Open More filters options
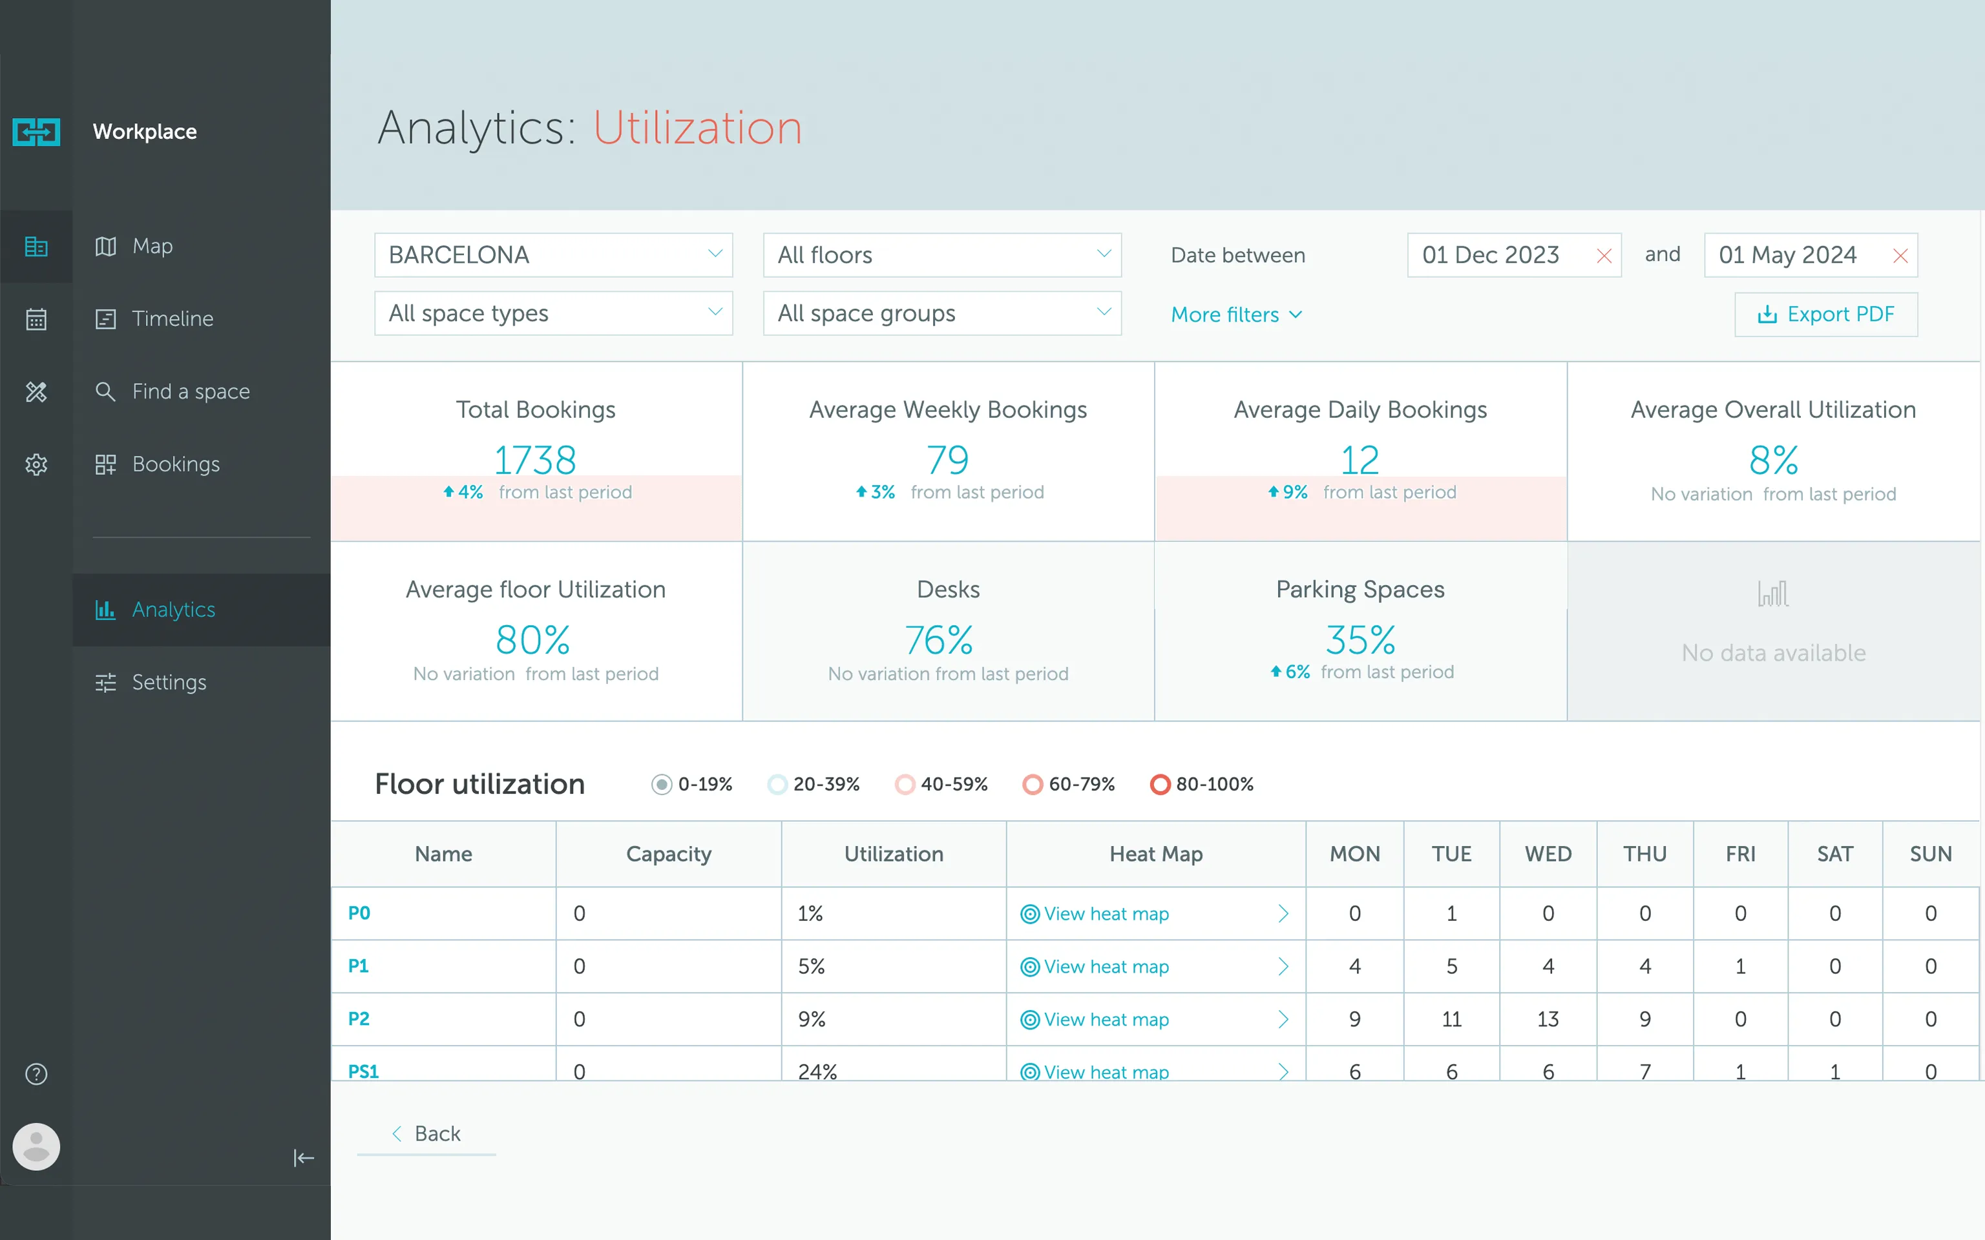Viewport: 1985px width, 1240px height. pyautogui.click(x=1235, y=314)
